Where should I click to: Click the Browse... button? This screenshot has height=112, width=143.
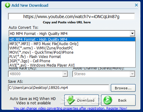(x=123, y=88)
